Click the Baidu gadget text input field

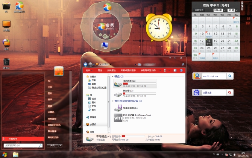click(x=214, y=93)
